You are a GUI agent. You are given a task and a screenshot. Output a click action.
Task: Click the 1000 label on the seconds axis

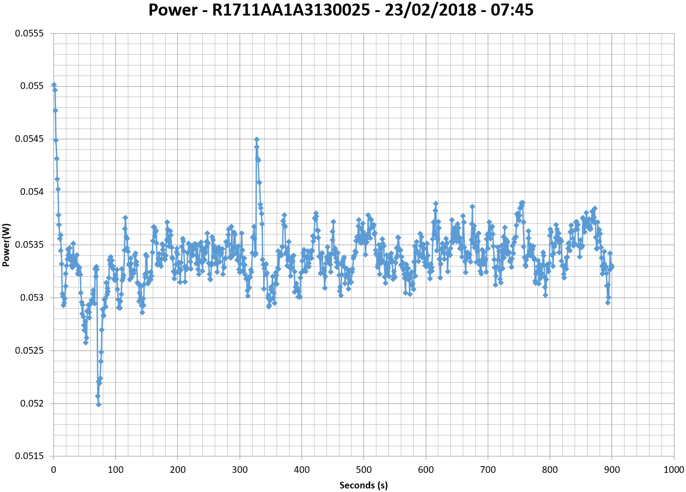tap(673, 470)
